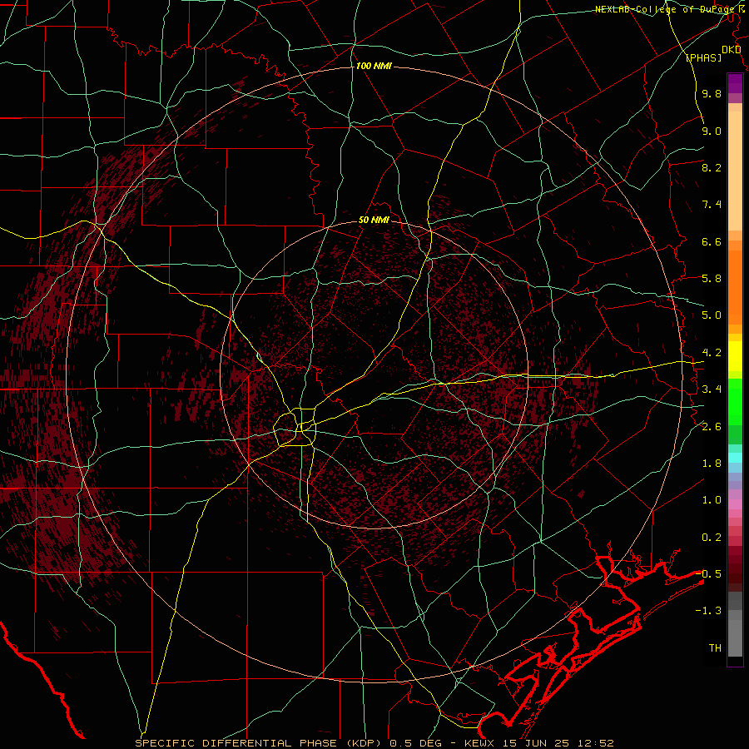The width and height of the screenshot is (749, 749).
Task: Click the 1.0 scale value
Action: [712, 500]
